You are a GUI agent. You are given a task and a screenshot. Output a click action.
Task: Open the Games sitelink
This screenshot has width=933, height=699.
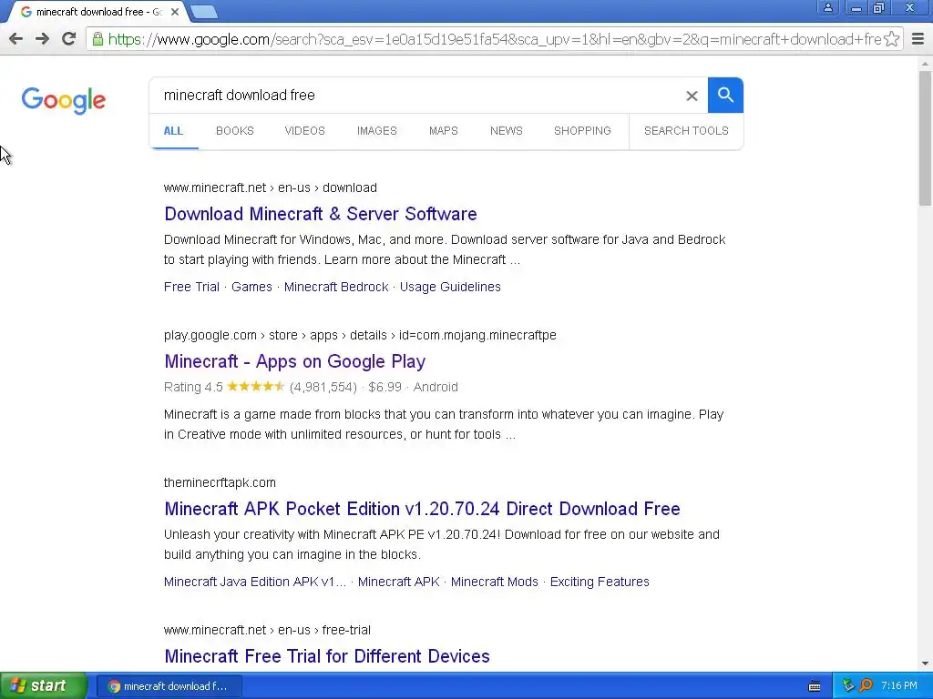(x=251, y=287)
